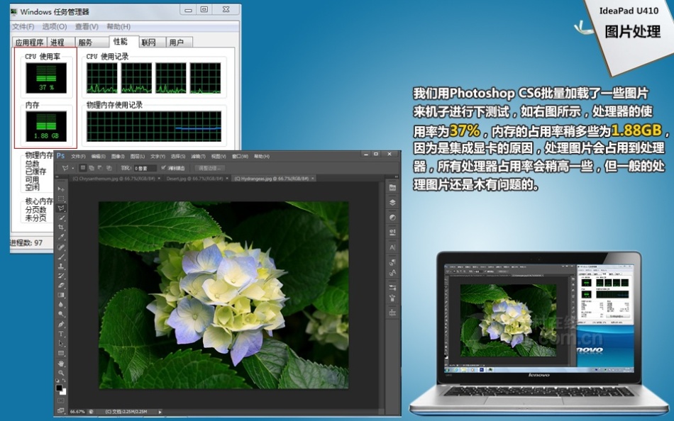Select the Rectangle shape tool
This screenshot has height=421, width=674.
pos(61,353)
